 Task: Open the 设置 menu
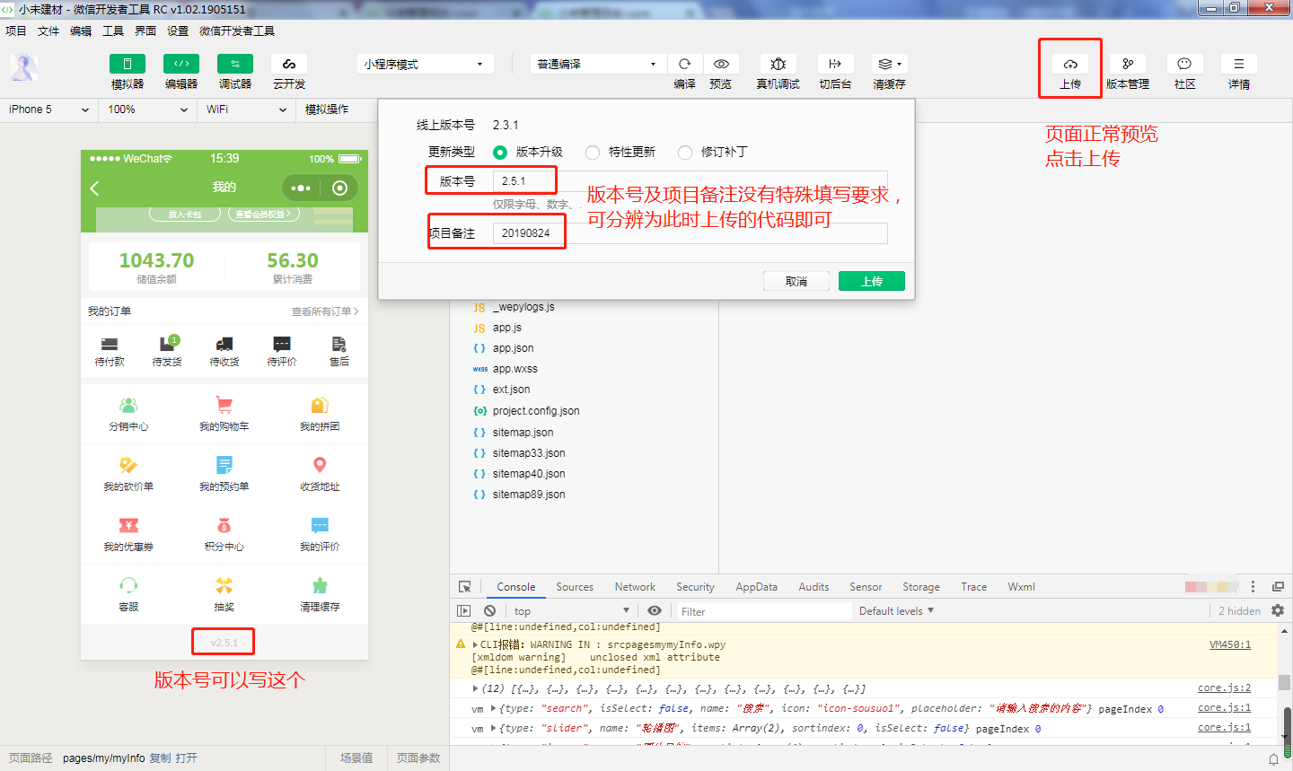(x=178, y=31)
